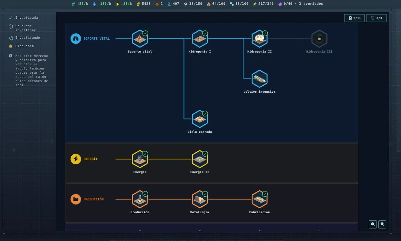401x241 pixels.
Task: Click the diamond 38/150 resource counter
Action: tap(193, 4)
